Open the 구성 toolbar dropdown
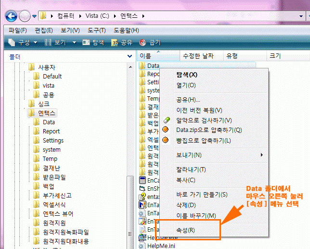The height and width of the screenshot is (249, 310). pos(23,42)
